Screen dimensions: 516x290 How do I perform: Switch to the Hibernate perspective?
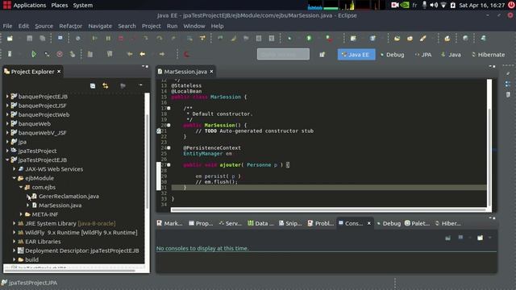point(489,55)
